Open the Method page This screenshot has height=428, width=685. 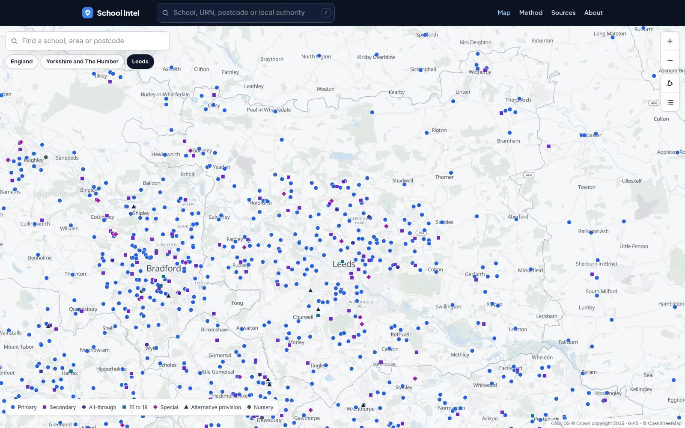(x=531, y=13)
